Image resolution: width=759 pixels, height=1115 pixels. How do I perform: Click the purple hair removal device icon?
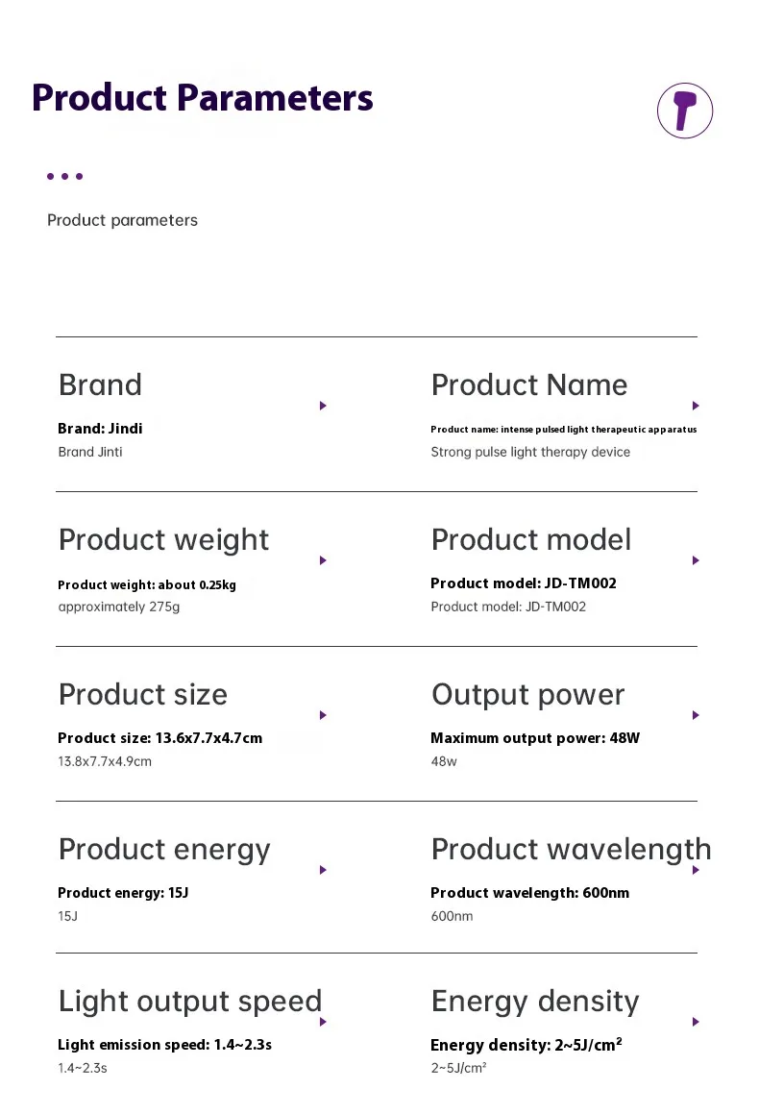(684, 111)
